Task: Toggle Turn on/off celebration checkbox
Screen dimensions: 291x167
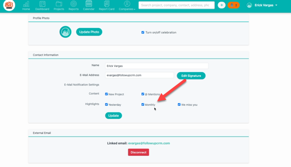Action: 143,32
